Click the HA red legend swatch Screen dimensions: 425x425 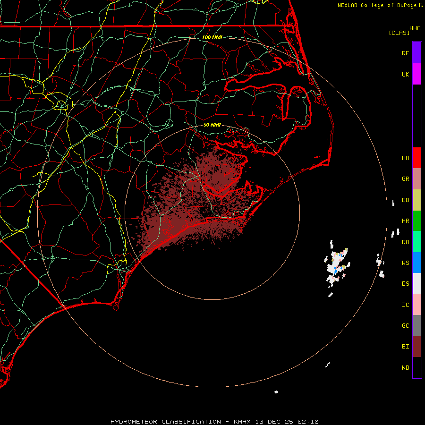[x=417, y=158]
